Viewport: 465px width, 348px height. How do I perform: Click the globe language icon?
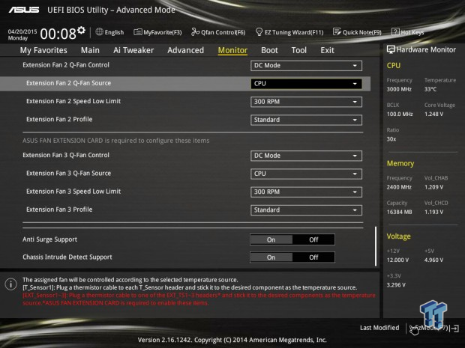(99, 32)
